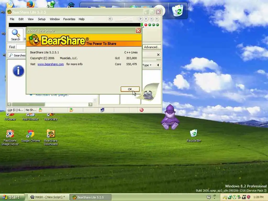Screen dimensions: 268x201
Task: Open the Recycle Bin desktop icon
Action: pos(194,136)
